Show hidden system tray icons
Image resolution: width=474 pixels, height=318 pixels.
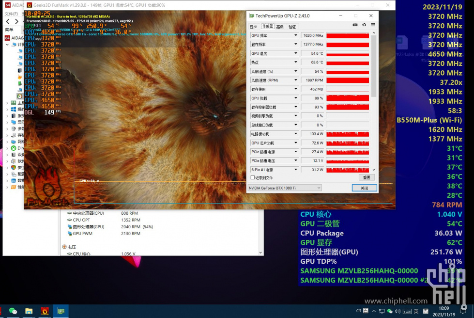374,311
